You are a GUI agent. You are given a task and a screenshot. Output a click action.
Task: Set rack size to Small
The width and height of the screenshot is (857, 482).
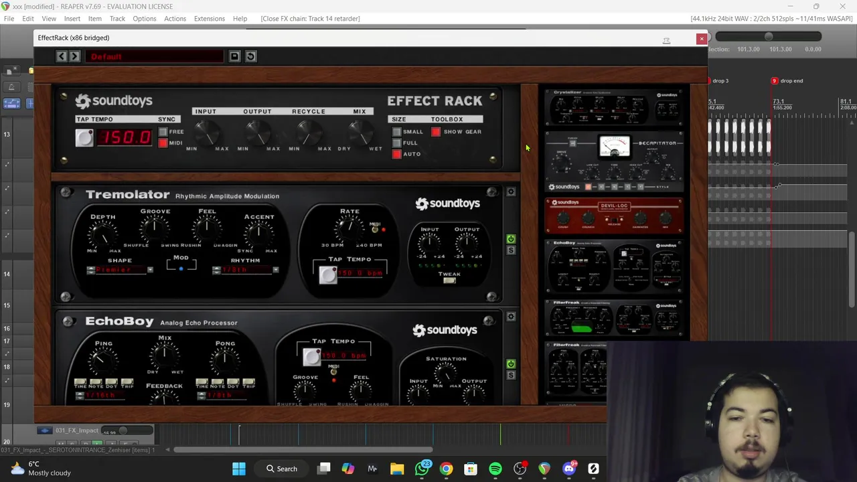397,132
